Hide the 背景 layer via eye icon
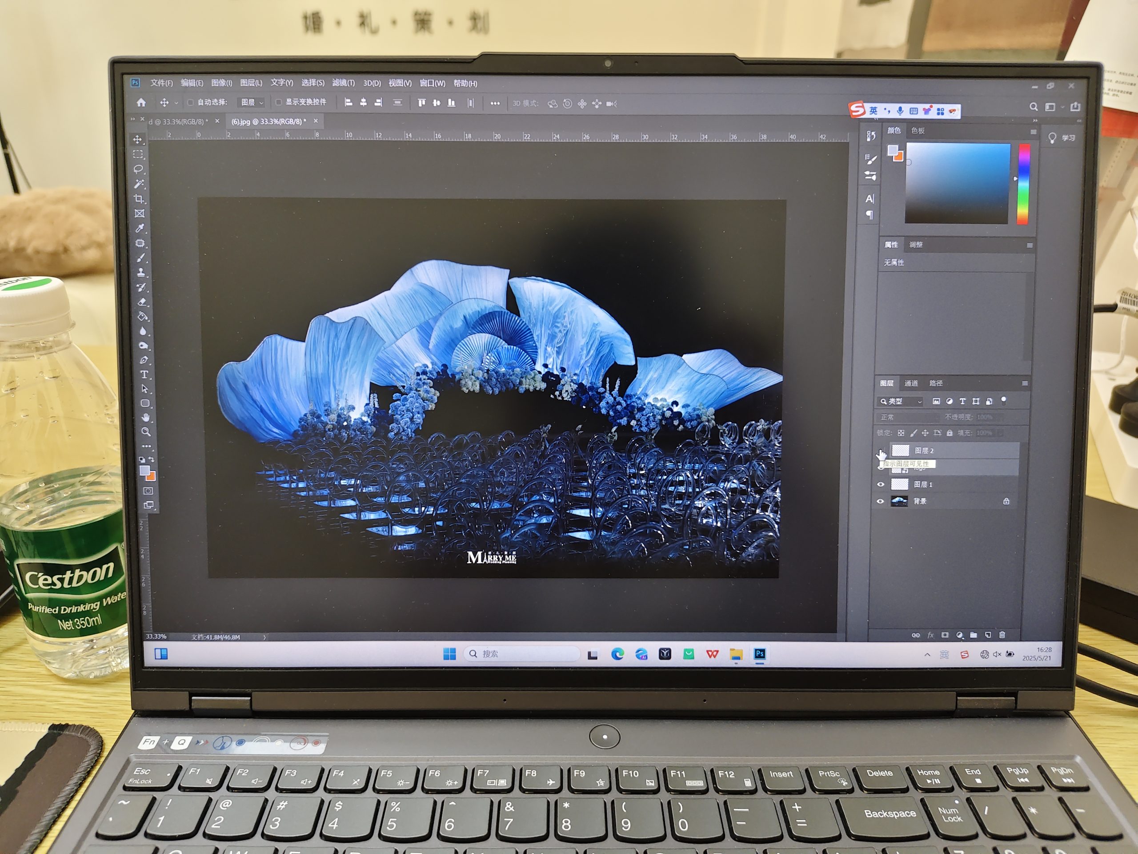 coord(880,501)
